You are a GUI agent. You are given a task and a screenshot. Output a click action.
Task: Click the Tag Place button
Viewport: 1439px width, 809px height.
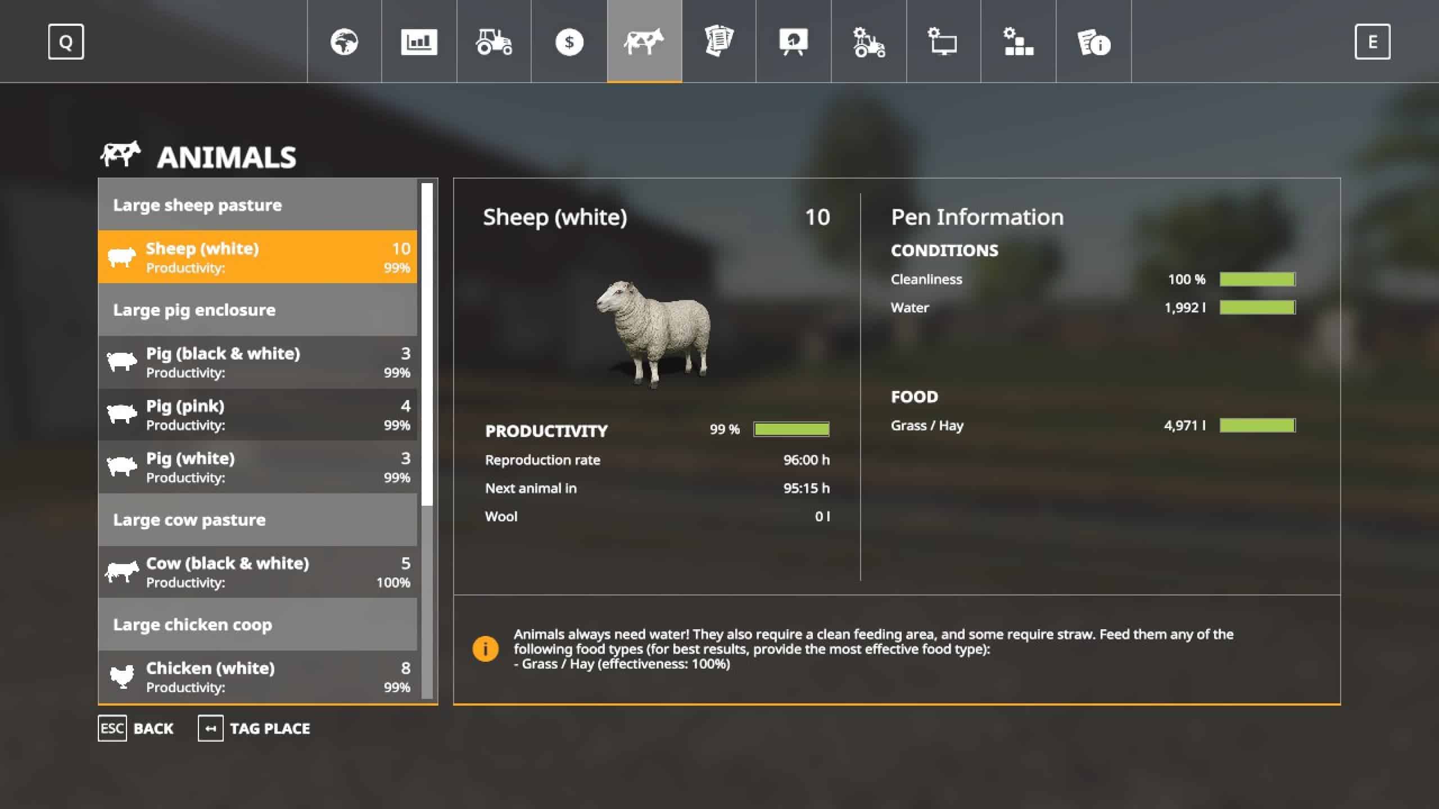tap(254, 728)
